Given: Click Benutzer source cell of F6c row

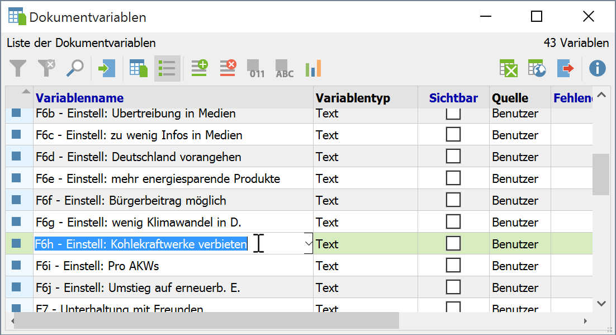Looking at the screenshot, I should click(520, 134).
